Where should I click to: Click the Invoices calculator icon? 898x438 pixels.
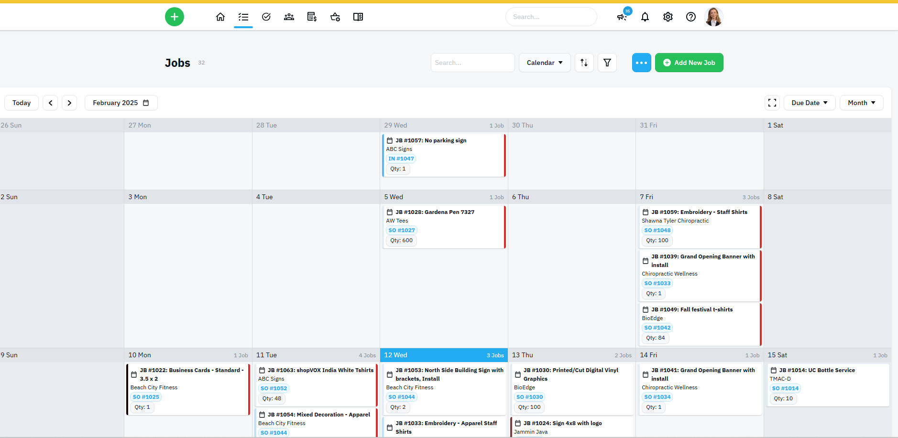coord(312,16)
